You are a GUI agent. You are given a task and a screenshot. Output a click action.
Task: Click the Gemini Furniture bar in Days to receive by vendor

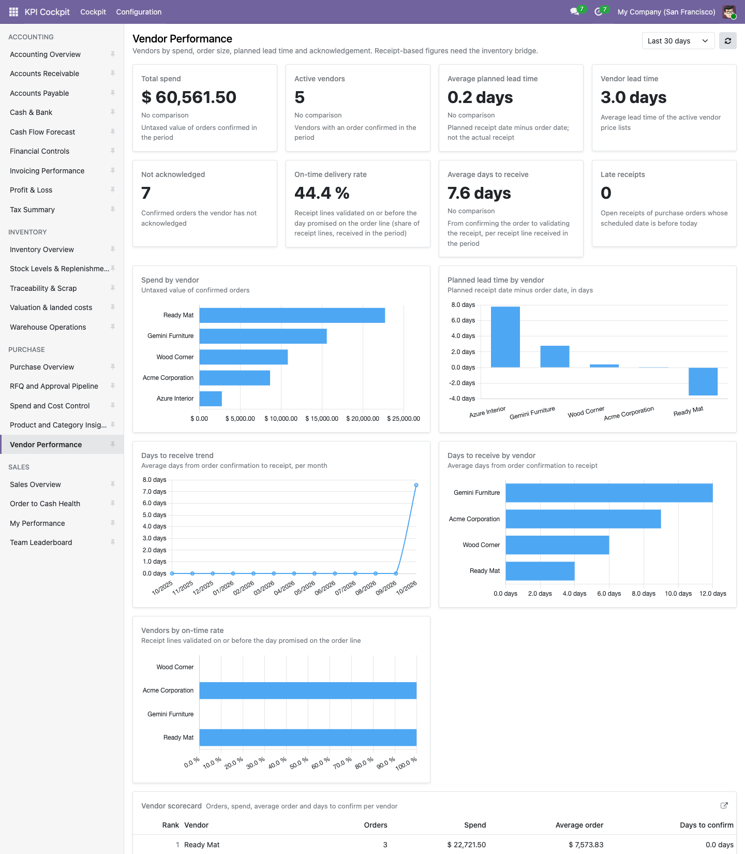(609, 493)
